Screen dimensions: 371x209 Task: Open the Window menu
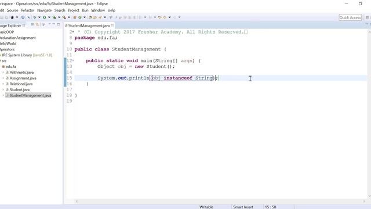point(98,10)
